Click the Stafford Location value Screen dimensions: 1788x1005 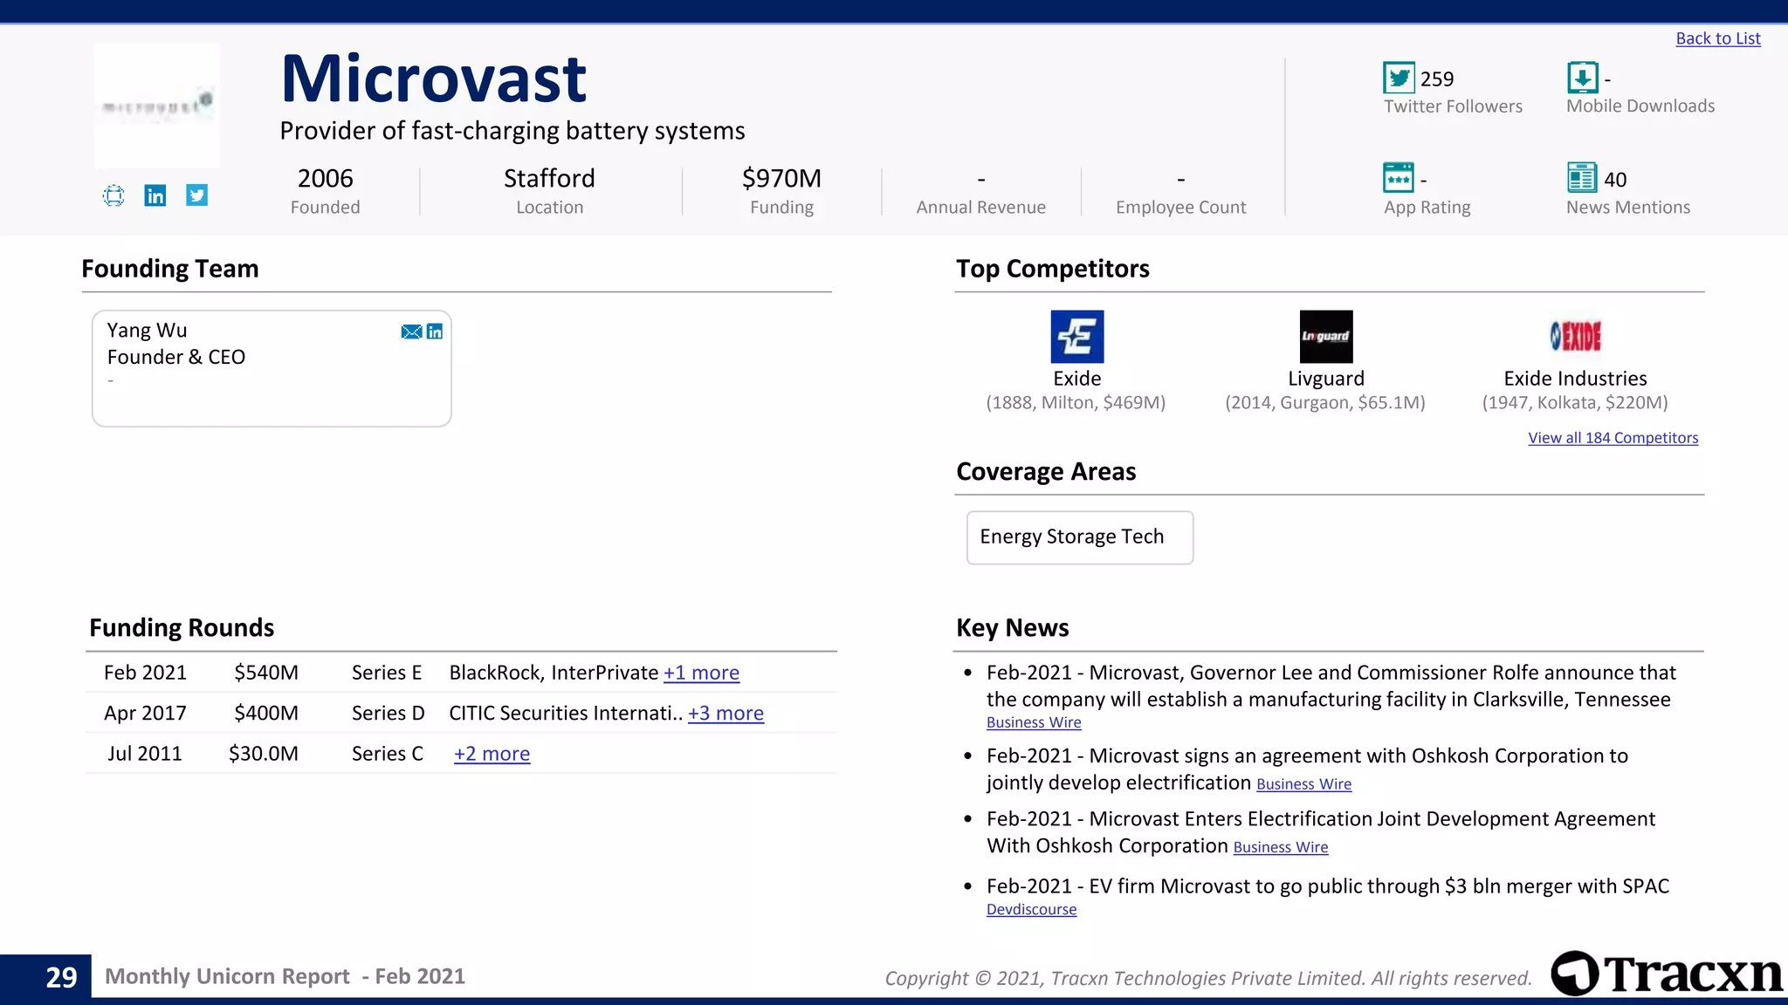coord(549,179)
